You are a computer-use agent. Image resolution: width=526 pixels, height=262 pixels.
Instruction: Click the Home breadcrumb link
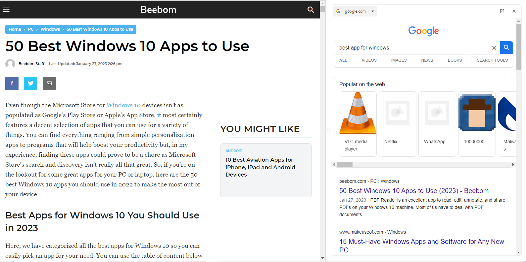point(15,29)
